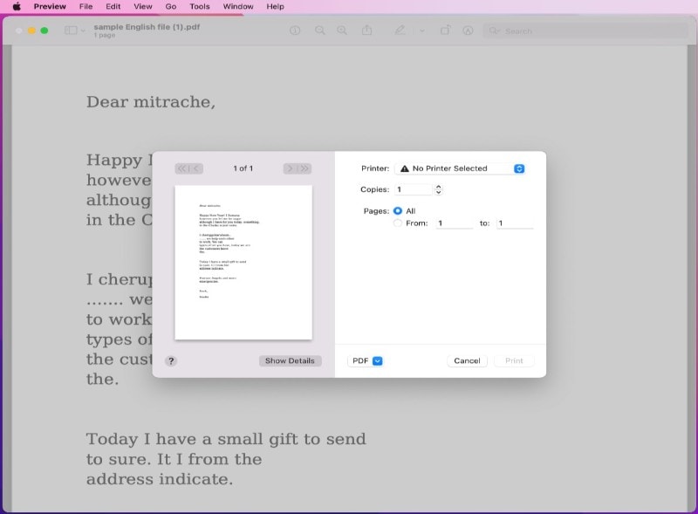Click the question mark help button
Image resolution: width=698 pixels, height=514 pixels.
click(x=171, y=360)
